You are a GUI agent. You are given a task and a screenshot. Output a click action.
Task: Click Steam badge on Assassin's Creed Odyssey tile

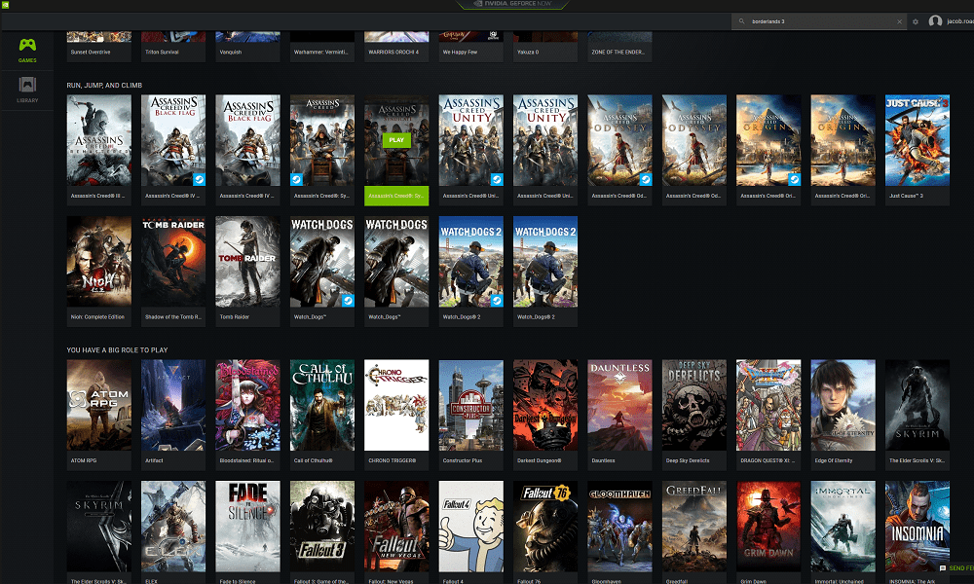pyautogui.click(x=646, y=179)
